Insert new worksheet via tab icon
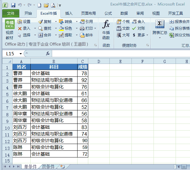 [63, 167]
